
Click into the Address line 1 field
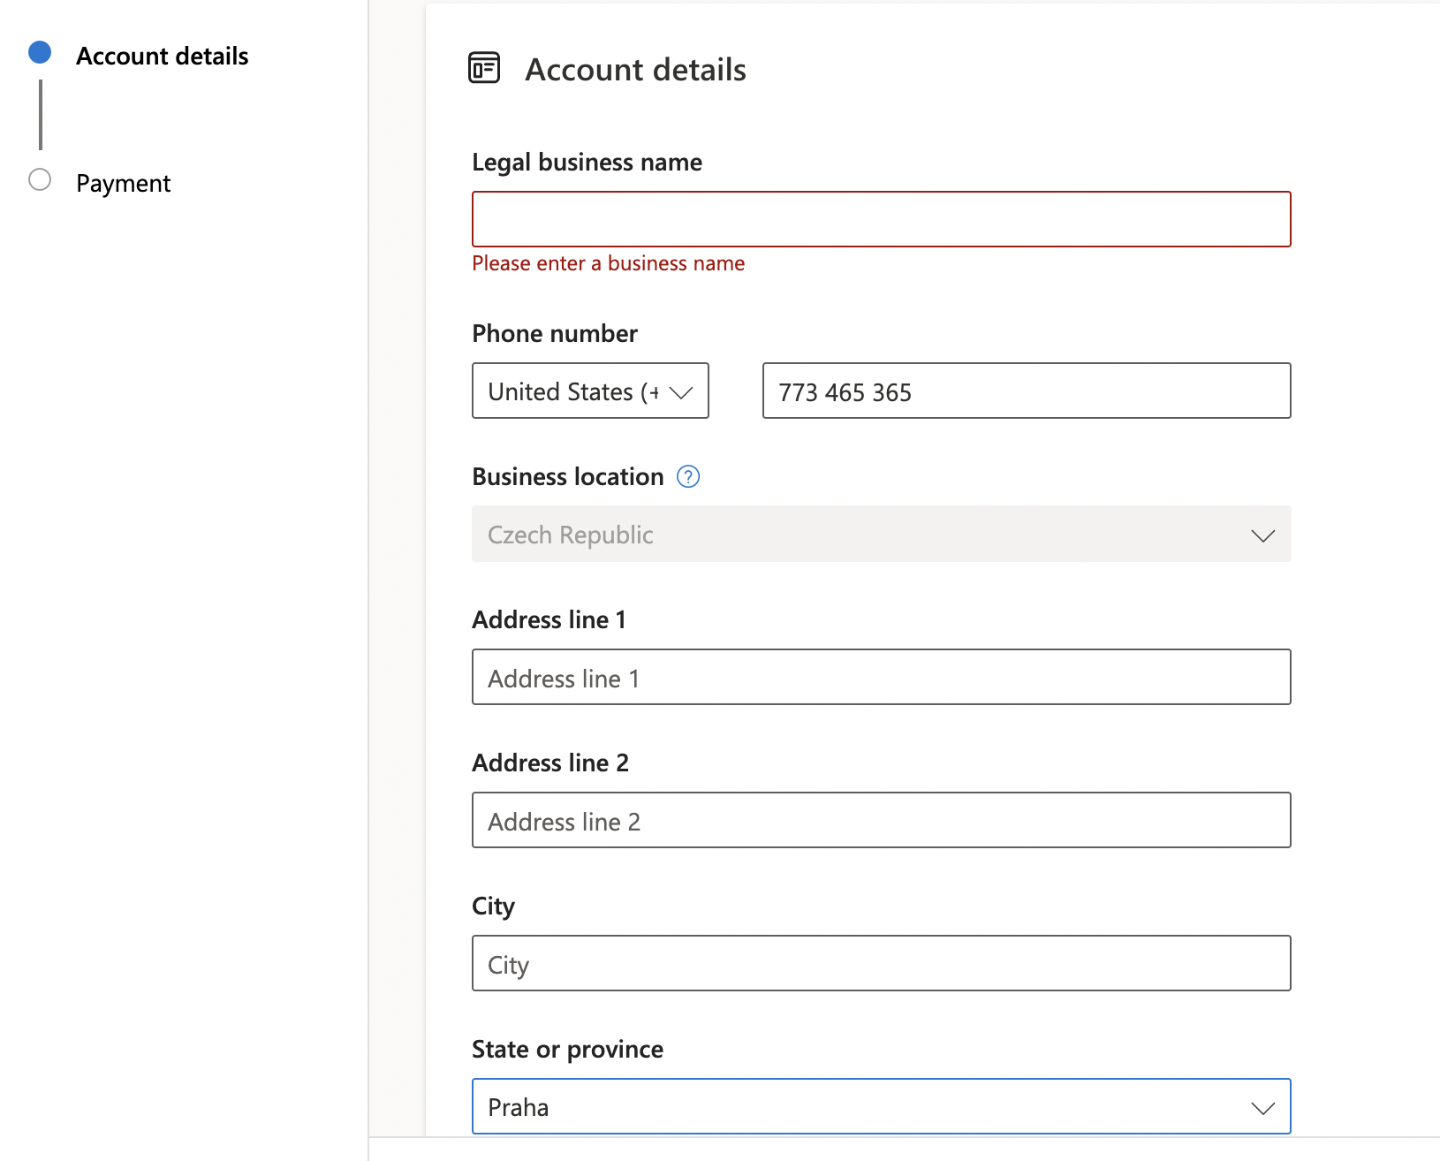coord(881,677)
